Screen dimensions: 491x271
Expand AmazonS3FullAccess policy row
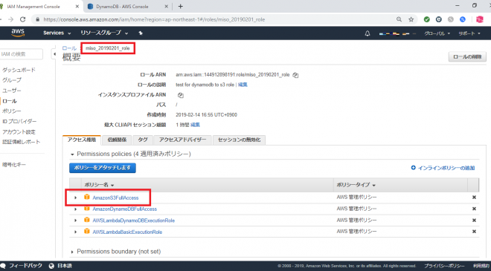(75, 197)
